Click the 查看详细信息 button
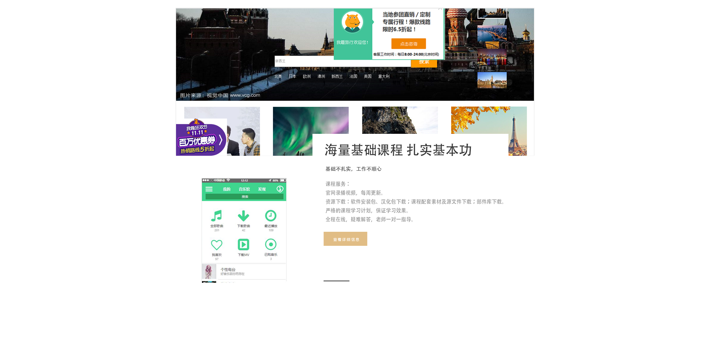This screenshot has width=710, height=346. (x=345, y=239)
